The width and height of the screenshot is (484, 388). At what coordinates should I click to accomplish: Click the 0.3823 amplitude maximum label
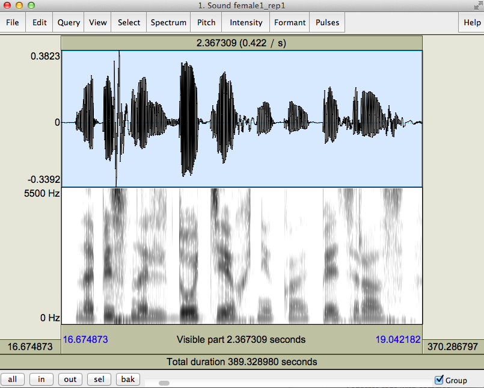(x=45, y=56)
